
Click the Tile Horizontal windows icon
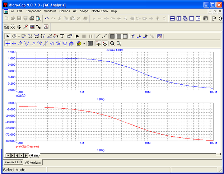pos(172,18)
